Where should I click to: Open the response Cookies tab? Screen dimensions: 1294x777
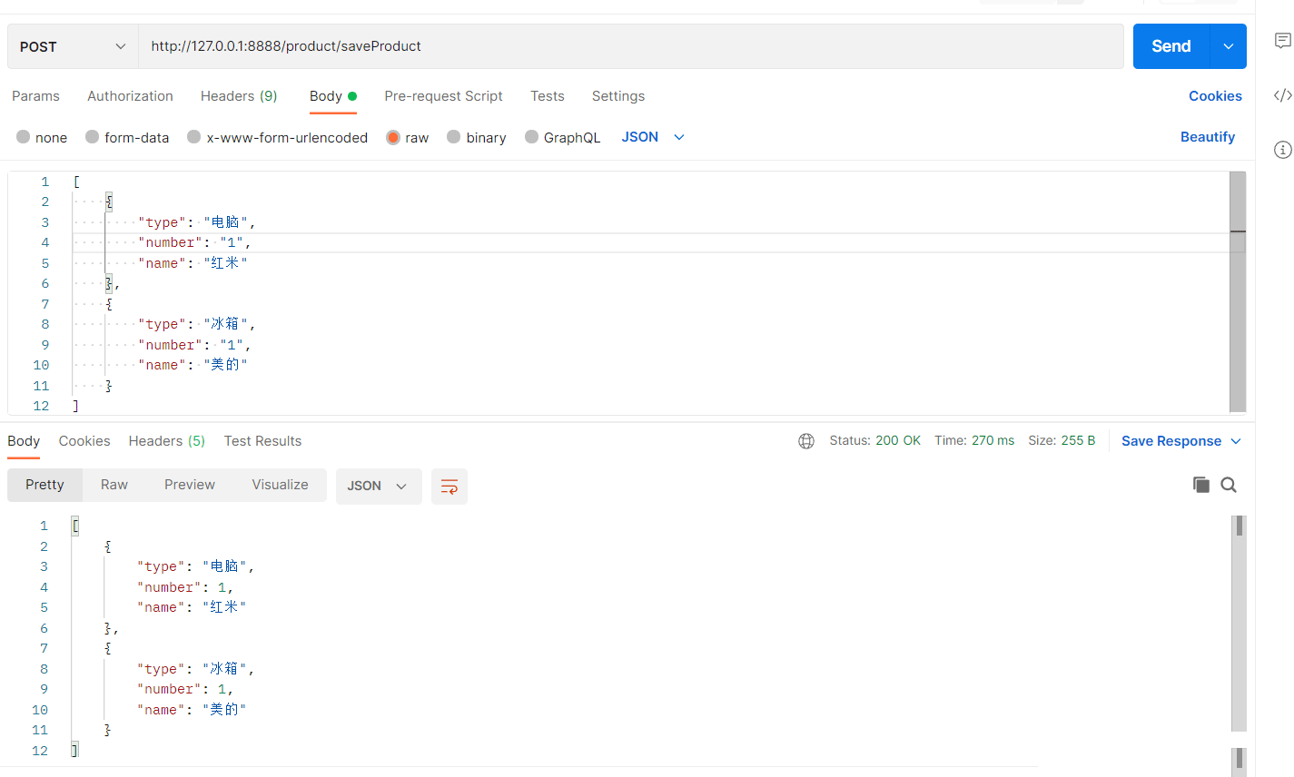(x=84, y=441)
